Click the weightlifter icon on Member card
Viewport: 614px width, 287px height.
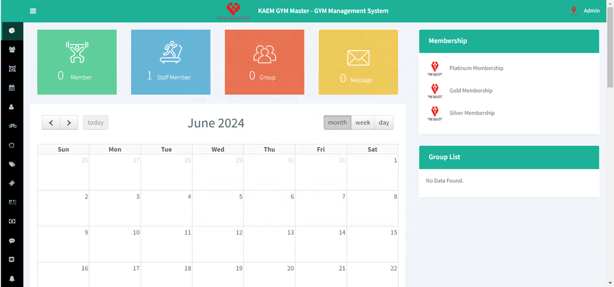[77, 52]
